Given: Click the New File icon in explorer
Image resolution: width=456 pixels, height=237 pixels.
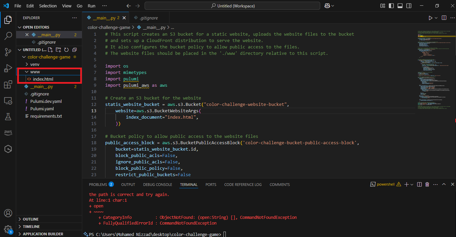Looking at the screenshot, I should (x=51, y=50).
